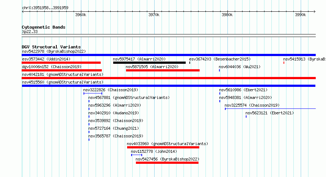The height and width of the screenshot is (177, 326).
Task: Click the Cytogenetic Bands track title
Action: [44, 27]
